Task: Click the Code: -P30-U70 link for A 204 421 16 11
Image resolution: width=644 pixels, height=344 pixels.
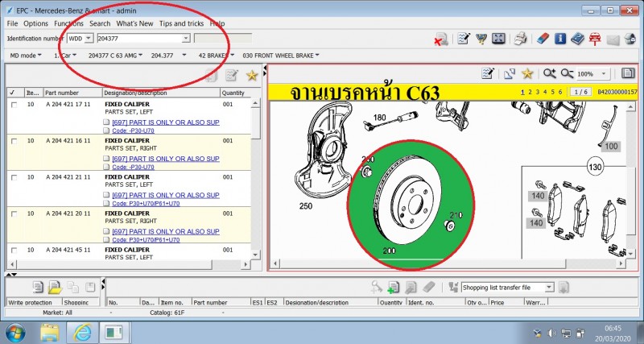Action: [x=133, y=168]
